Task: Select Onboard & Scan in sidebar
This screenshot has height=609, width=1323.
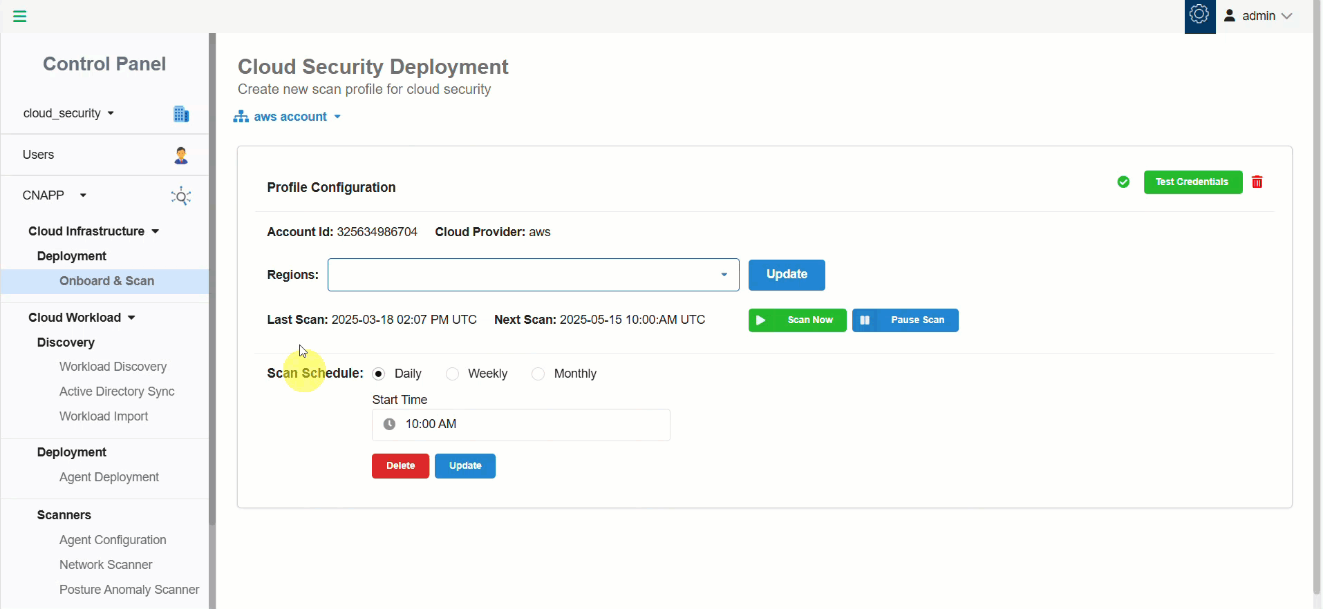Action: tap(105, 282)
